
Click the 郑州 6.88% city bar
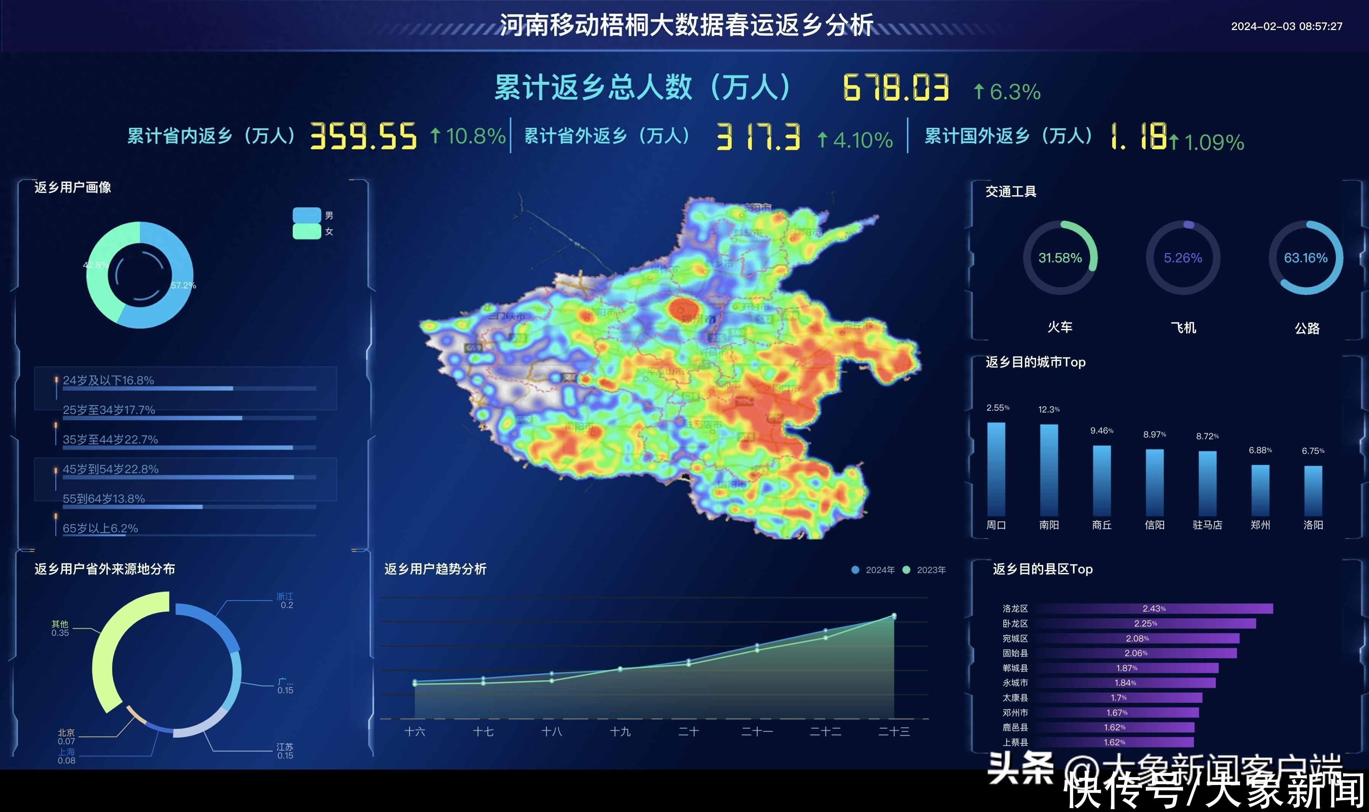pos(1260,490)
